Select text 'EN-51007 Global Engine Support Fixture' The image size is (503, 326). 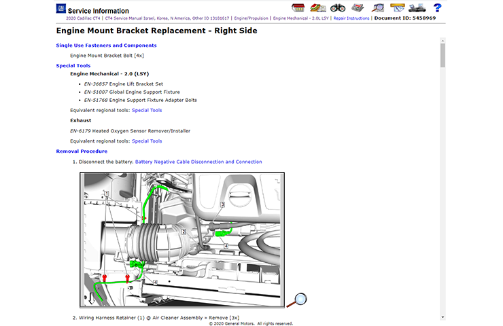[132, 92]
